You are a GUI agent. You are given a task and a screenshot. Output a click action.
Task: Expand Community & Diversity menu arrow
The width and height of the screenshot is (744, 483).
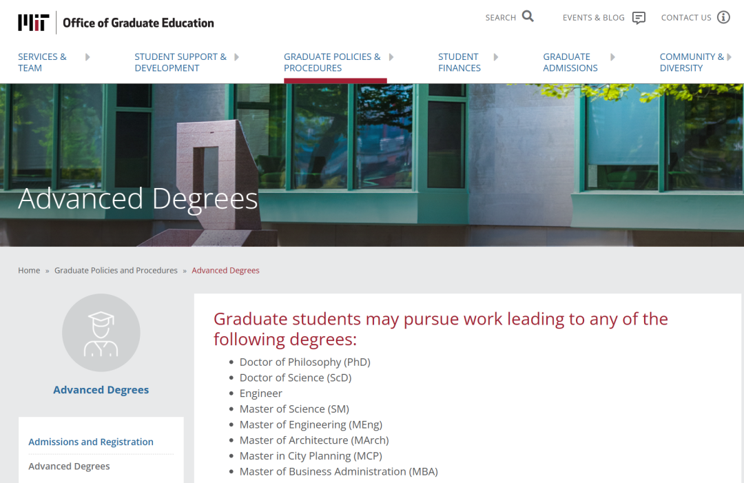[x=729, y=57]
